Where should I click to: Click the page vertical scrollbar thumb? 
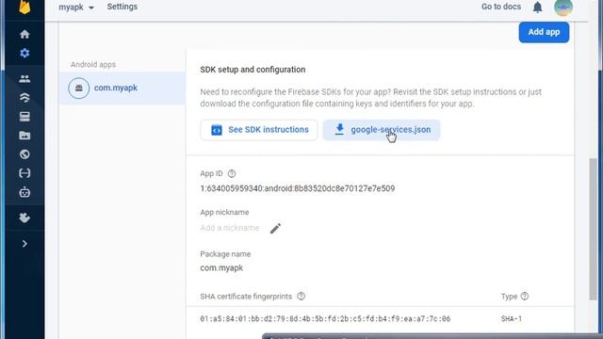click(x=594, y=229)
